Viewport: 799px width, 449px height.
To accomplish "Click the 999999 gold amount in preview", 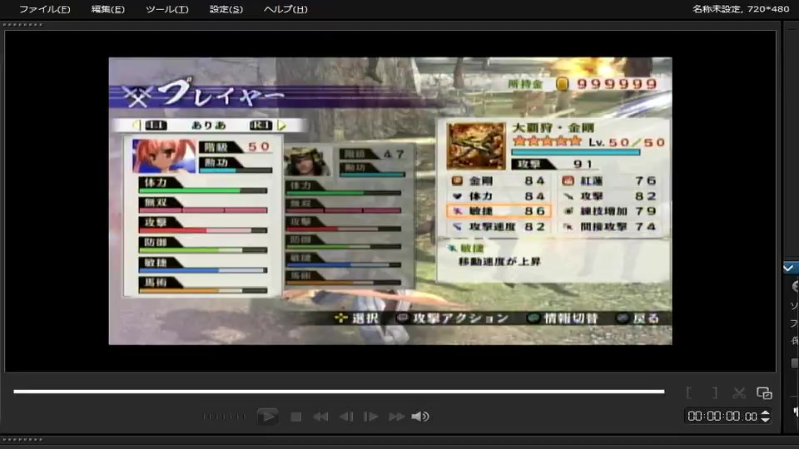I will coord(617,84).
